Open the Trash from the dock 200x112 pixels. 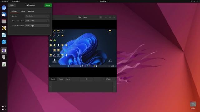point(4,64)
